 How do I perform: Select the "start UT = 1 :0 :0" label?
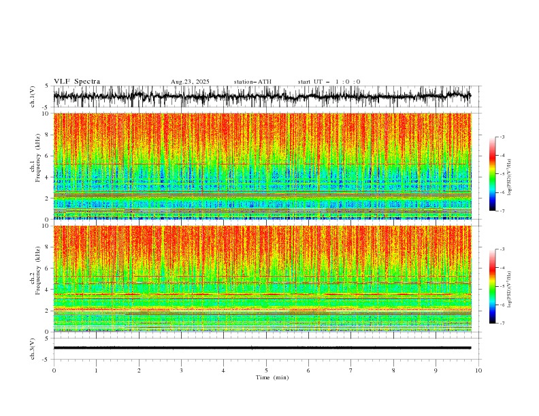pos(329,82)
